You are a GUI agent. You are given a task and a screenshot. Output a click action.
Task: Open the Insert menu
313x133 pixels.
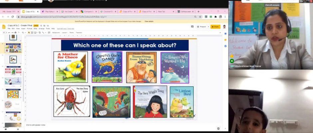23,29
